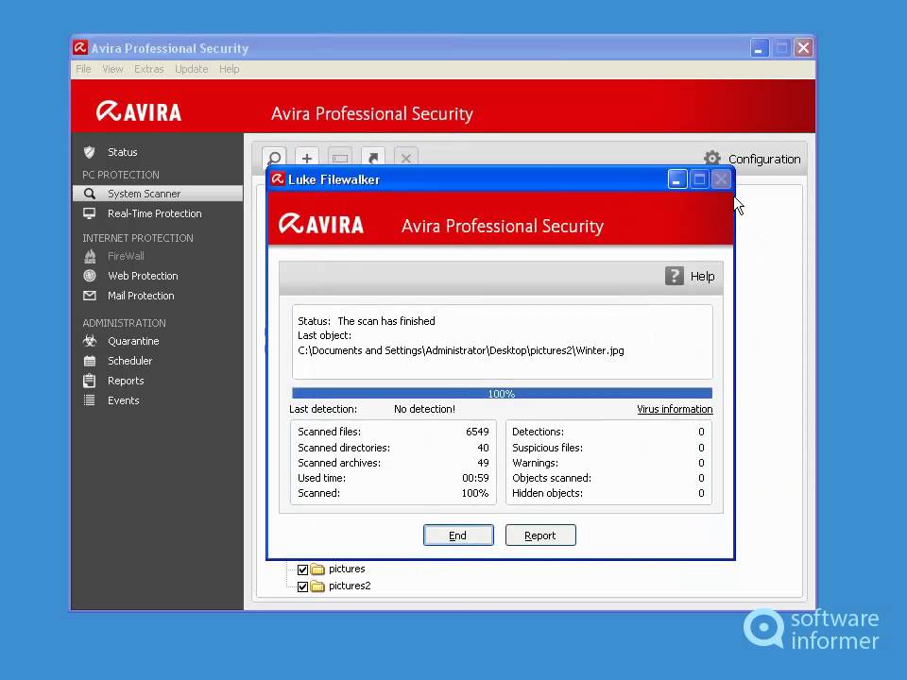This screenshot has height=680, width=907.
Task: Minimize the Luke Filewalker dialog
Action: coord(676,179)
